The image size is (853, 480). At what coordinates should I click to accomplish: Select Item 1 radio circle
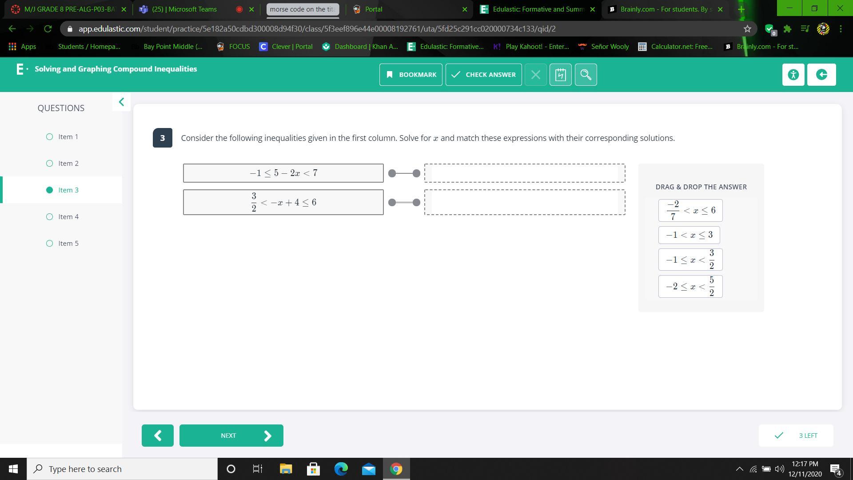pyautogui.click(x=49, y=137)
